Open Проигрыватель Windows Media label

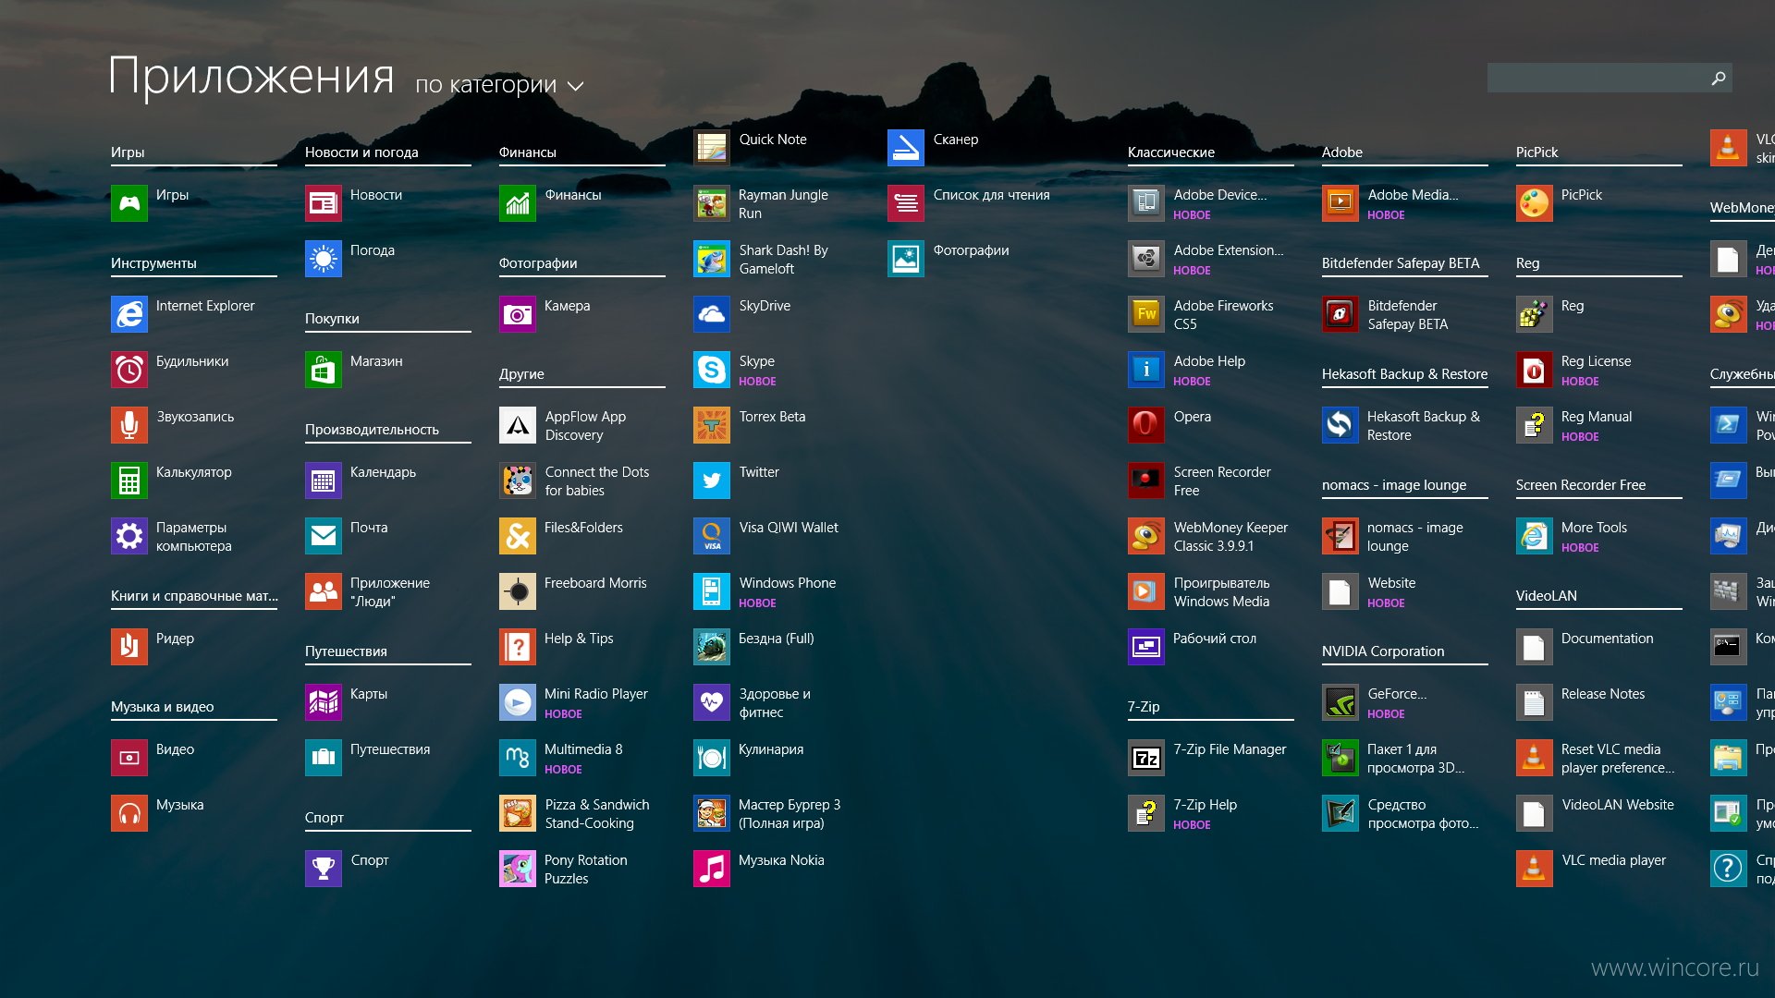pyautogui.click(x=1221, y=592)
